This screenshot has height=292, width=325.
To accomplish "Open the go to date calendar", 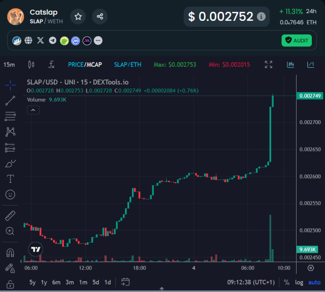I will pos(125,282).
